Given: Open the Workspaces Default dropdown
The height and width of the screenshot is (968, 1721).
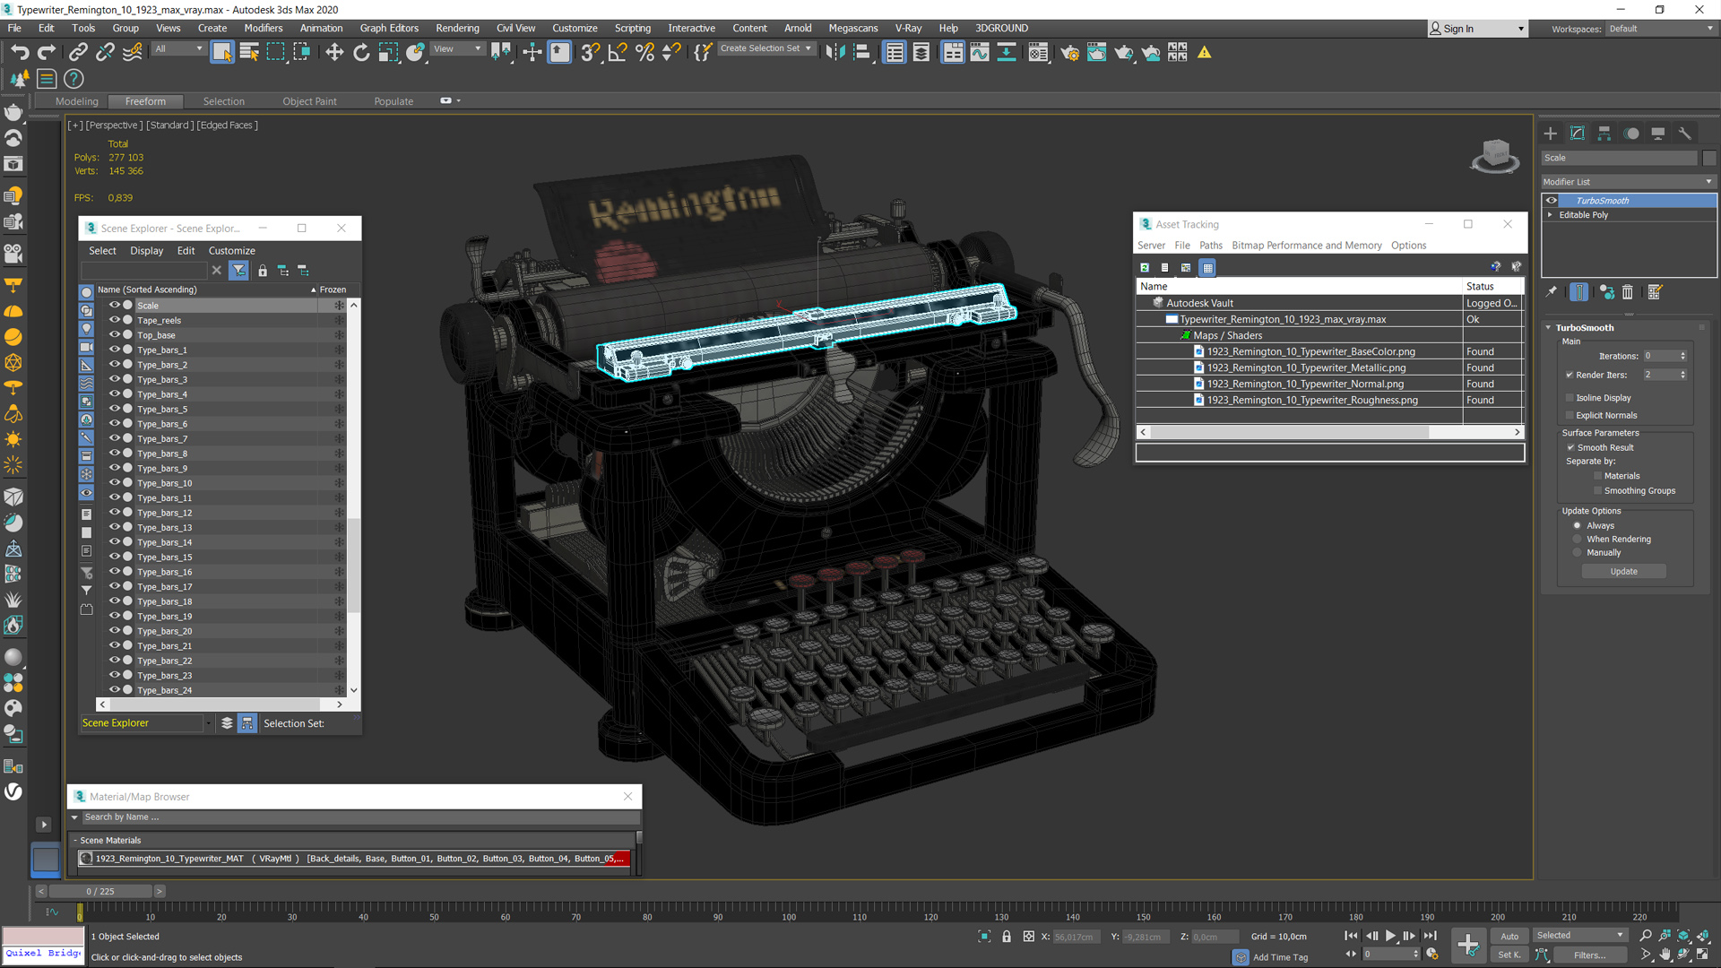Looking at the screenshot, I should [1660, 29].
